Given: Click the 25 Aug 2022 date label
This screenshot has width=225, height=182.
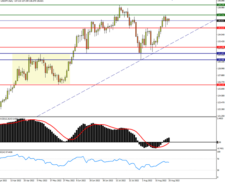Looking at the screenshot, I should tap(174, 180).
